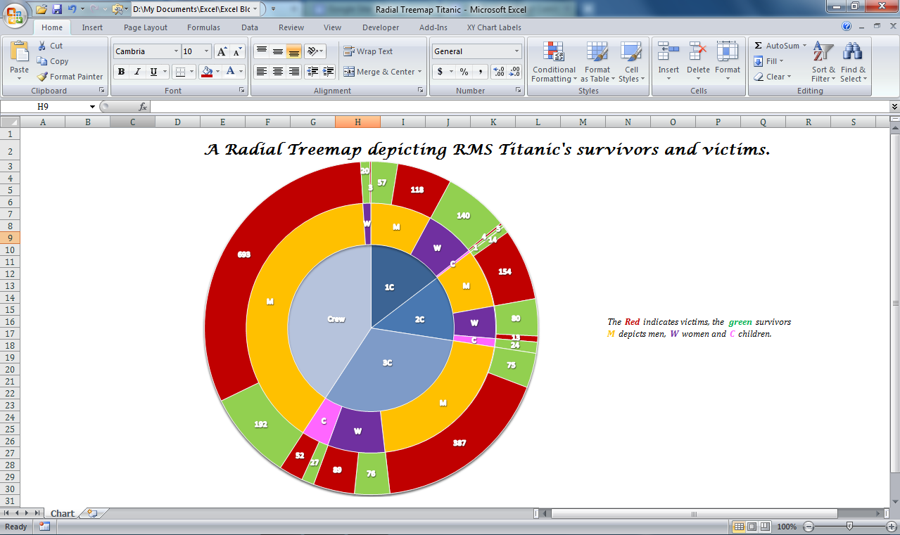Click the Find & Select tool
The width and height of the screenshot is (900, 535).
[x=853, y=62]
